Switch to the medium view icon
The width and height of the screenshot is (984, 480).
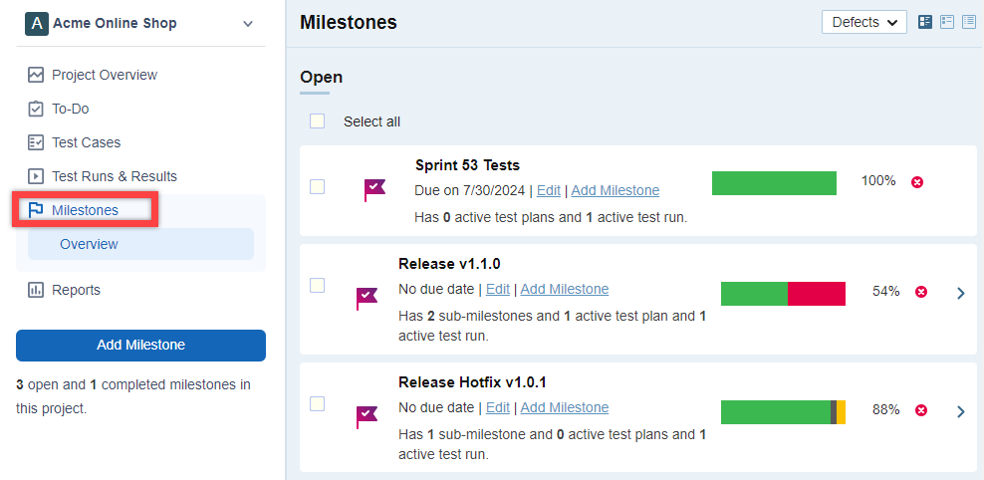tap(947, 22)
